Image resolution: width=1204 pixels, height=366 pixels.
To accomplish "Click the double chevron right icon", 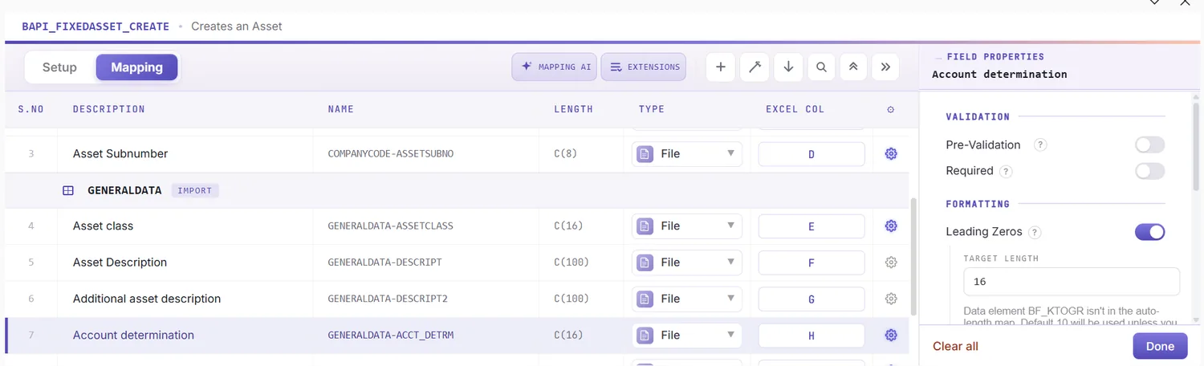I will pyautogui.click(x=885, y=67).
